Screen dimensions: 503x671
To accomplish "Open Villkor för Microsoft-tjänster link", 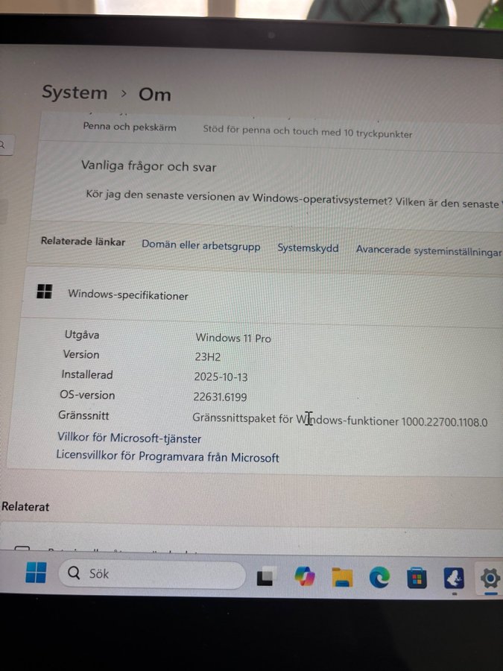I will (x=130, y=438).
